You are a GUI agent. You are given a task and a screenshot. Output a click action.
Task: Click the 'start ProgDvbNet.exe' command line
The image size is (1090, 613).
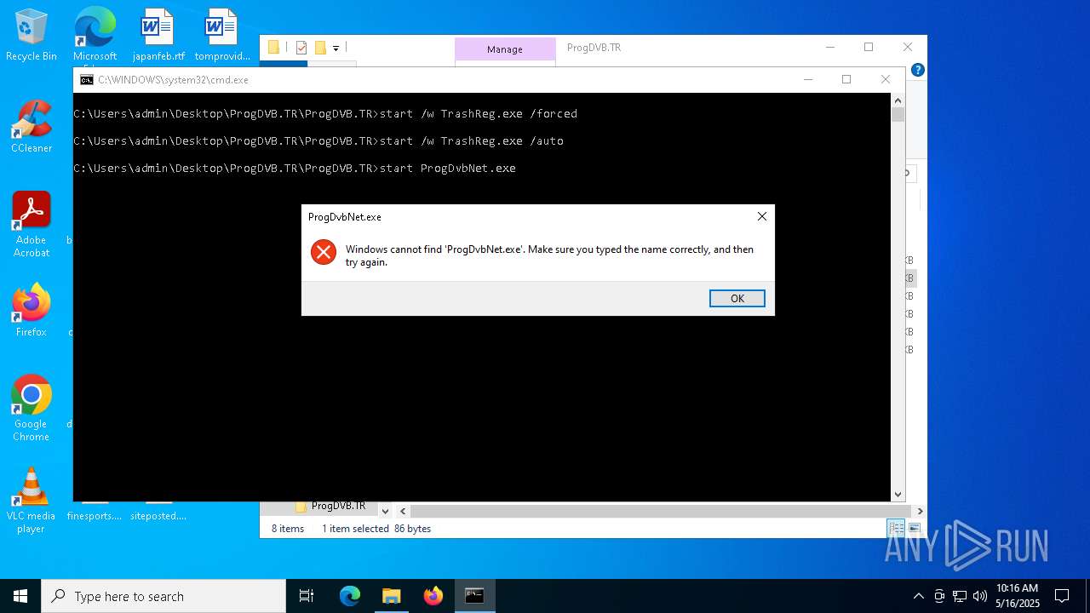pyautogui.click(x=447, y=168)
